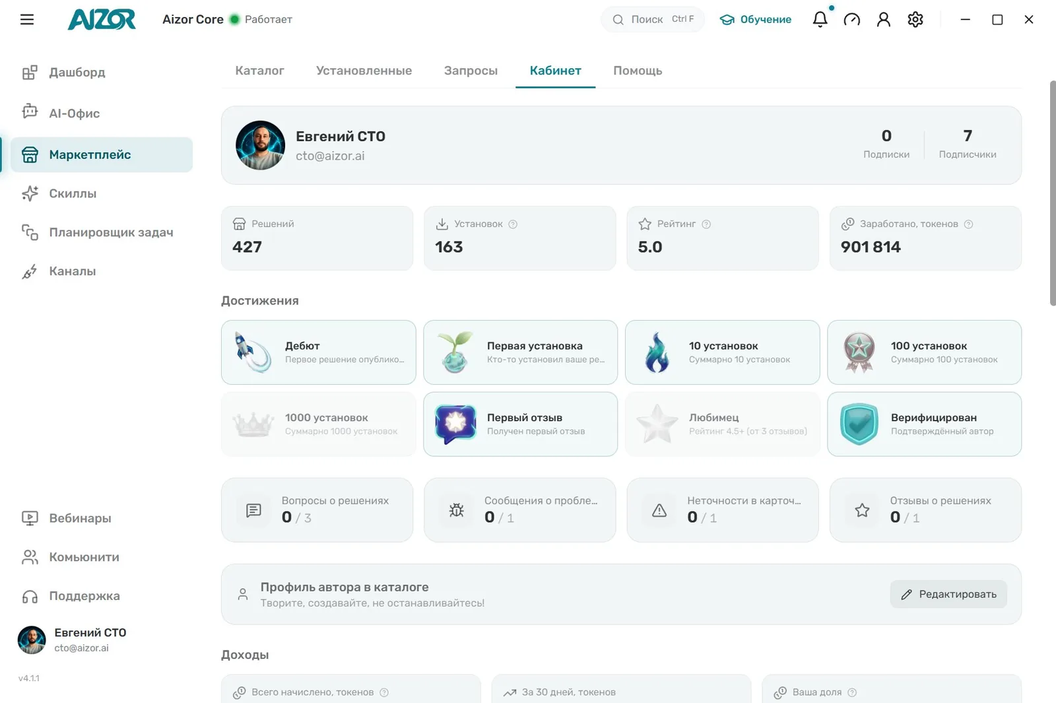1056x703 pixels.
Task: Click help icon next to Заработано, токенов
Action: (968, 224)
